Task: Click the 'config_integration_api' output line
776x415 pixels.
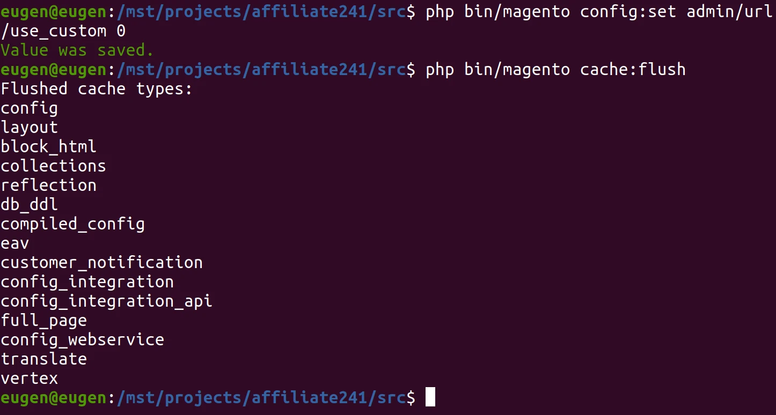Action: (106, 301)
